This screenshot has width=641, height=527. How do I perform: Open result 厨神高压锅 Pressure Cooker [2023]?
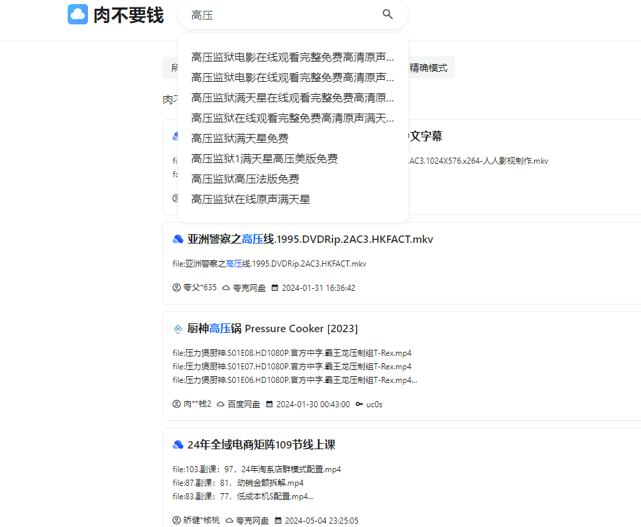click(272, 329)
